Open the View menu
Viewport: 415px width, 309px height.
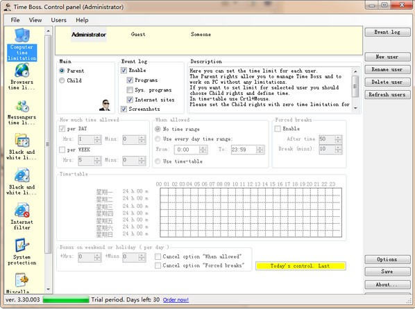(35, 20)
